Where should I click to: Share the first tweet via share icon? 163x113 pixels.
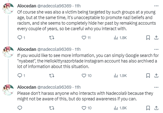[156, 38]
